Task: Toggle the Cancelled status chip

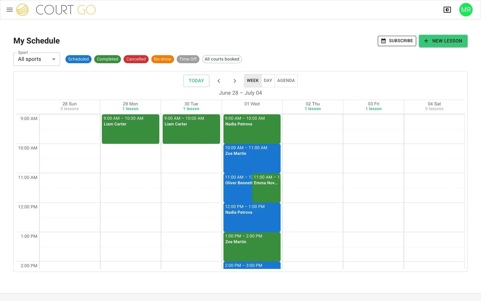Action: tap(136, 59)
